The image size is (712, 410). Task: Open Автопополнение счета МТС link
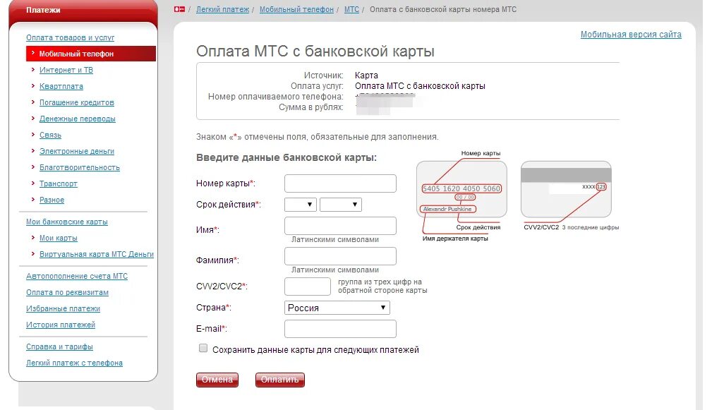click(x=77, y=276)
